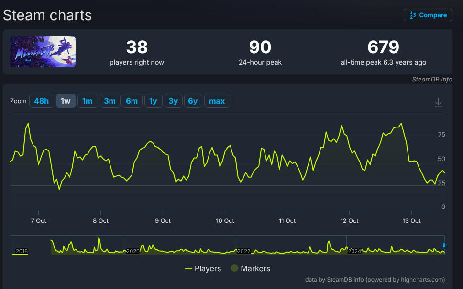Toggle the Players series in legend
Viewport: 463px width, 289px height.
[203, 268]
